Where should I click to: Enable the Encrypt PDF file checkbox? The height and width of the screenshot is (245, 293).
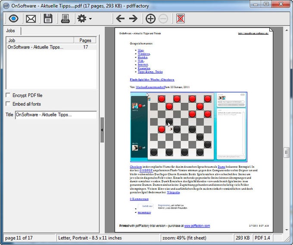pos(8,95)
